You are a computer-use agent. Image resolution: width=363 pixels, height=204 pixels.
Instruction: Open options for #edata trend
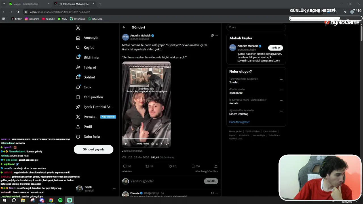281,101
